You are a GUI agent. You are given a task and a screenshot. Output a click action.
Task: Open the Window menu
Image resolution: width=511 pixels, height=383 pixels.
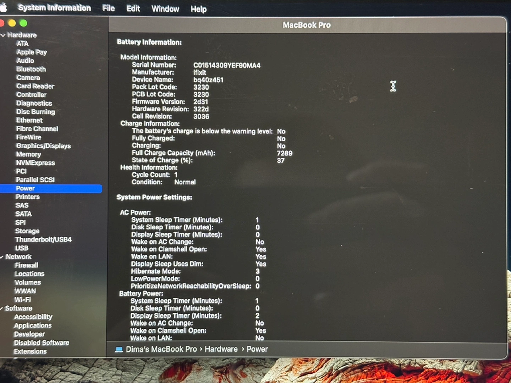[x=165, y=9]
